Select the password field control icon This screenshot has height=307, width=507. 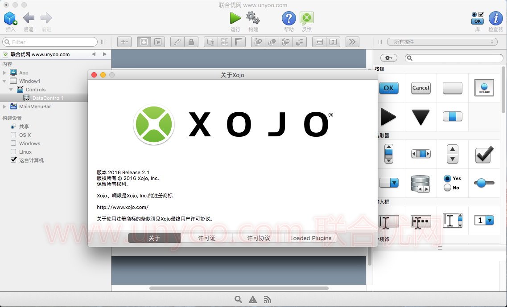tap(420, 221)
